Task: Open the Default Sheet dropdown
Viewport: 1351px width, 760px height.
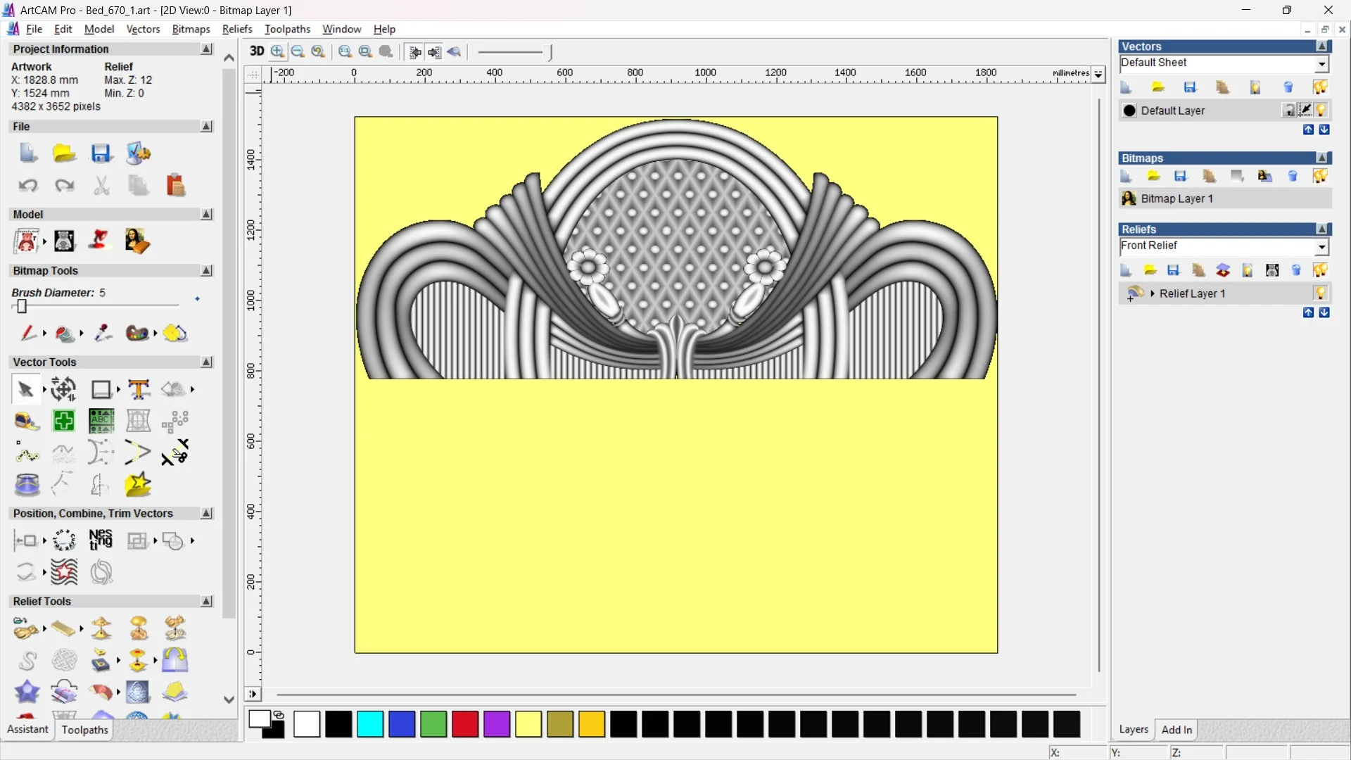Action: (1321, 64)
